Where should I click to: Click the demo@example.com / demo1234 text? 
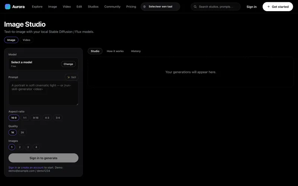[29, 171]
